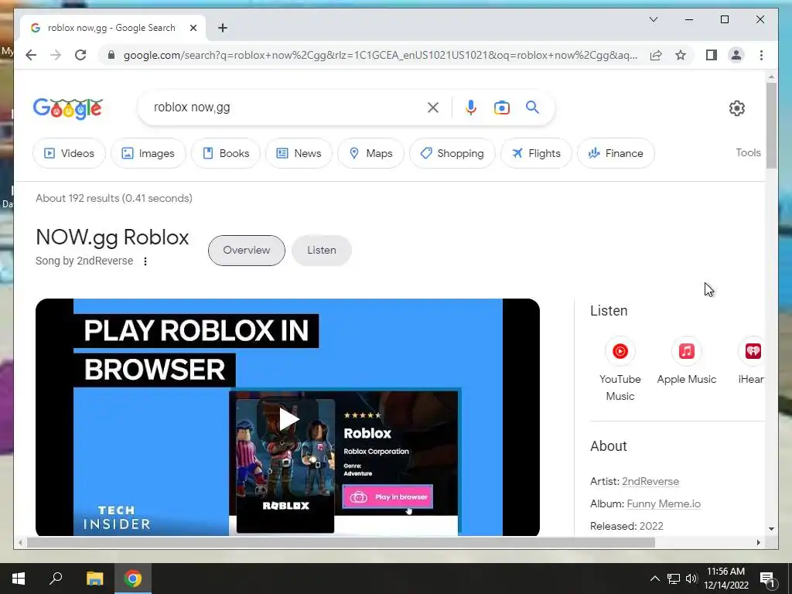Viewport: 792px width, 594px height.
Task: Start voice search with the microphone
Action: [471, 108]
